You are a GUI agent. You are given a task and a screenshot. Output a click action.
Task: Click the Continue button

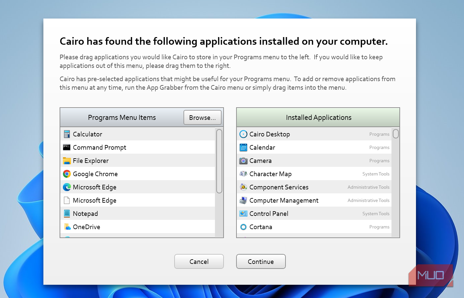click(x=261, y=262)
